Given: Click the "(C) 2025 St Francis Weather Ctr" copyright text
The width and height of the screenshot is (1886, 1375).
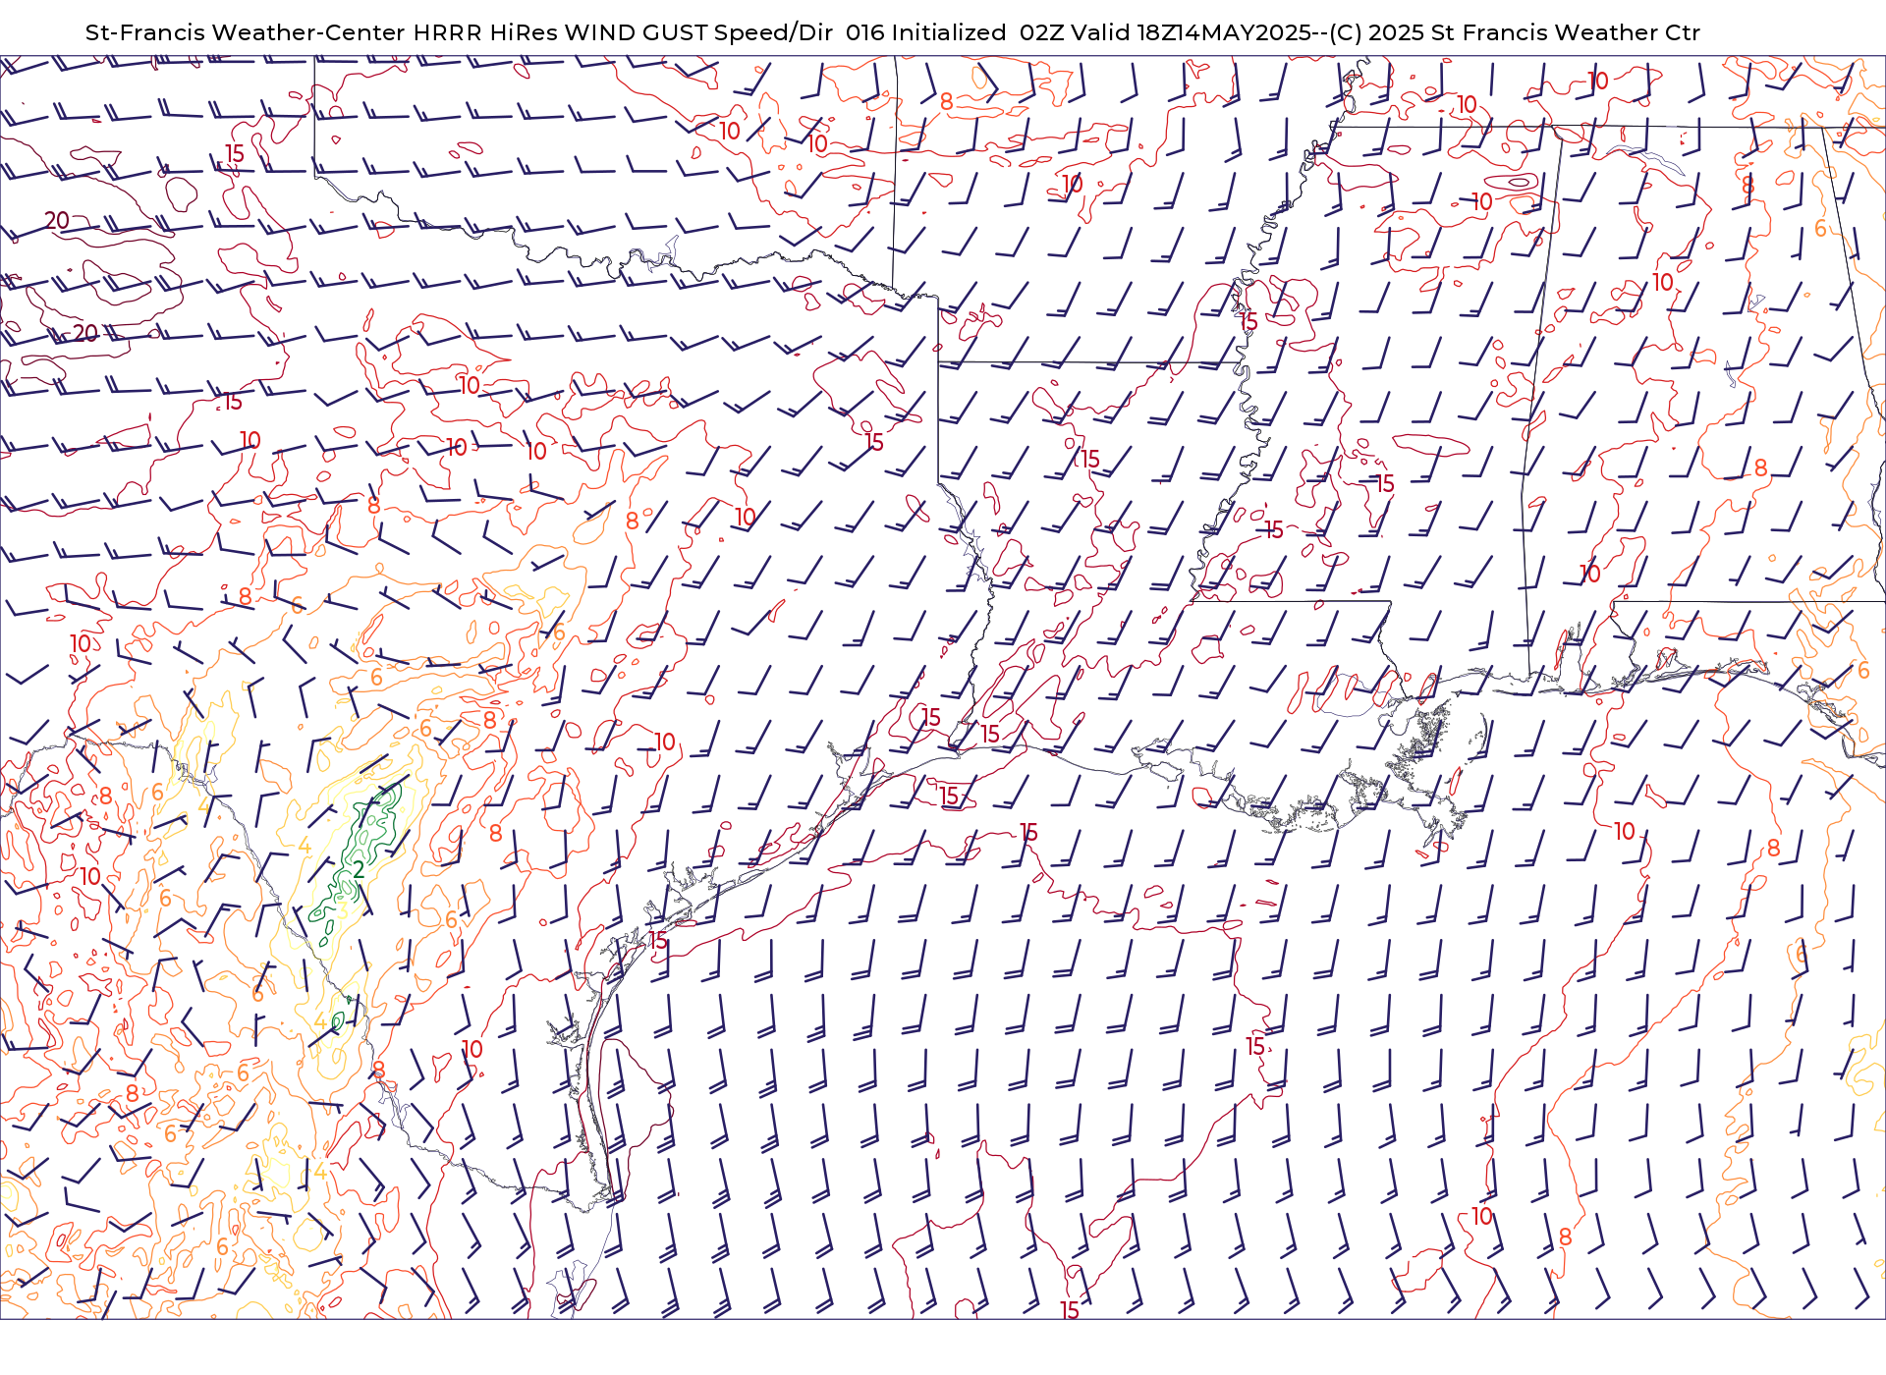Looking at the screenshot, I should pyautogui.click(x=1515, y=32).
